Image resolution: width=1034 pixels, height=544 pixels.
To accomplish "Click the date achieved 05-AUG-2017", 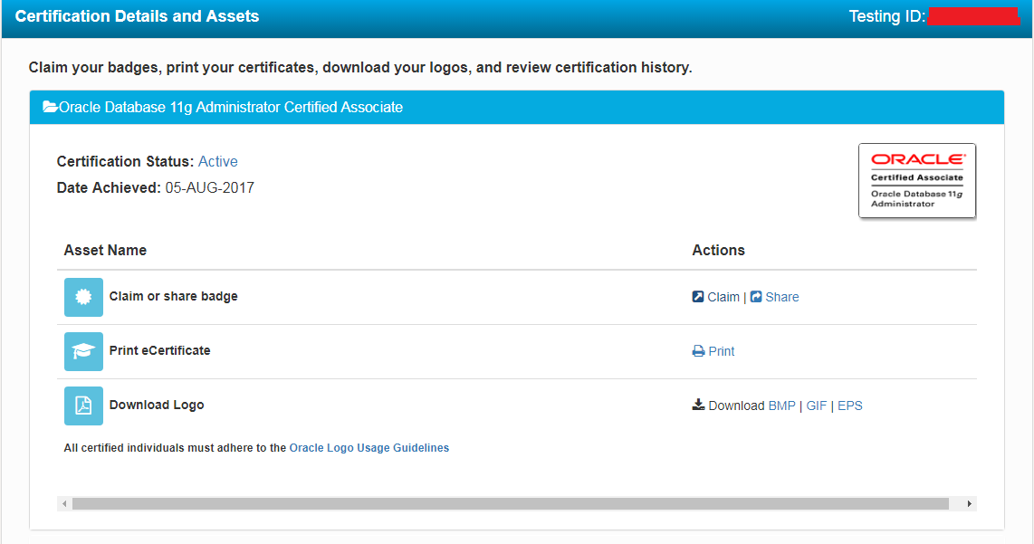I will coord(210,188).
